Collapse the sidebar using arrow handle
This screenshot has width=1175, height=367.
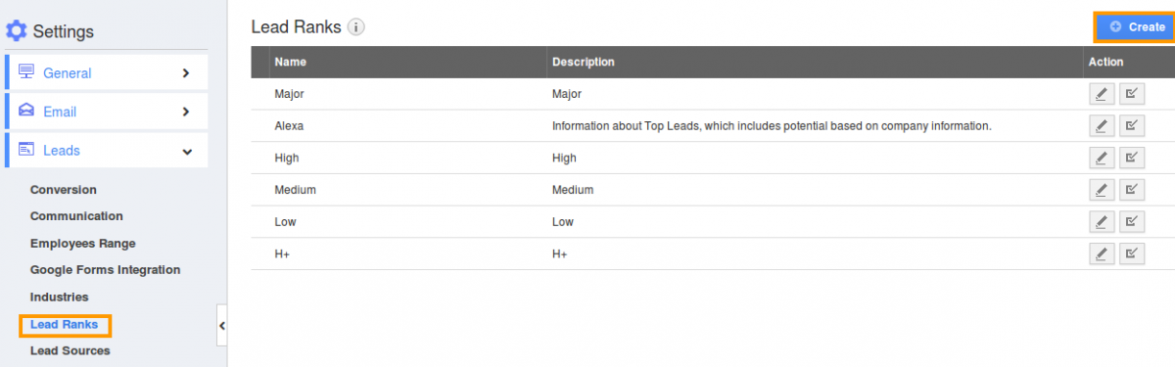(x=222, y=326)
